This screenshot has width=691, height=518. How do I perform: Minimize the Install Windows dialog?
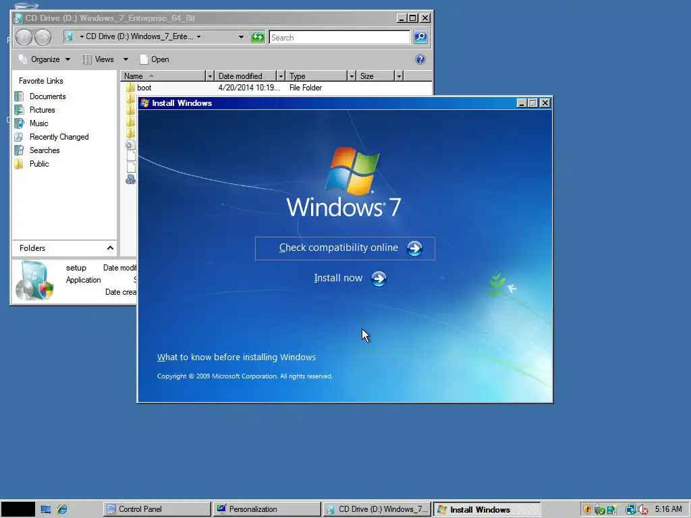point(522,103)
